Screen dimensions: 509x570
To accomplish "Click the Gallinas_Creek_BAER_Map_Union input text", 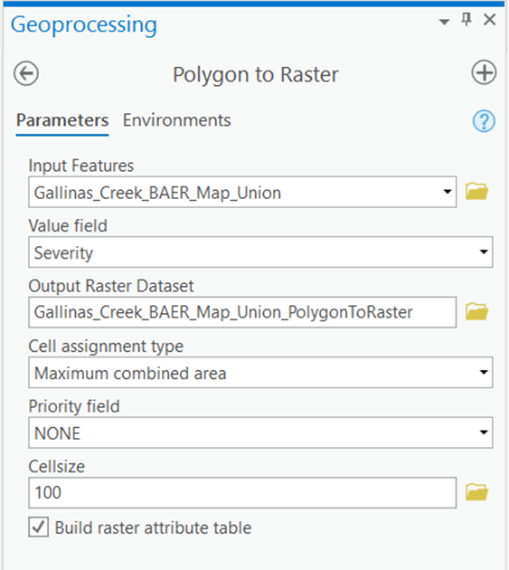I will point(157,193).
